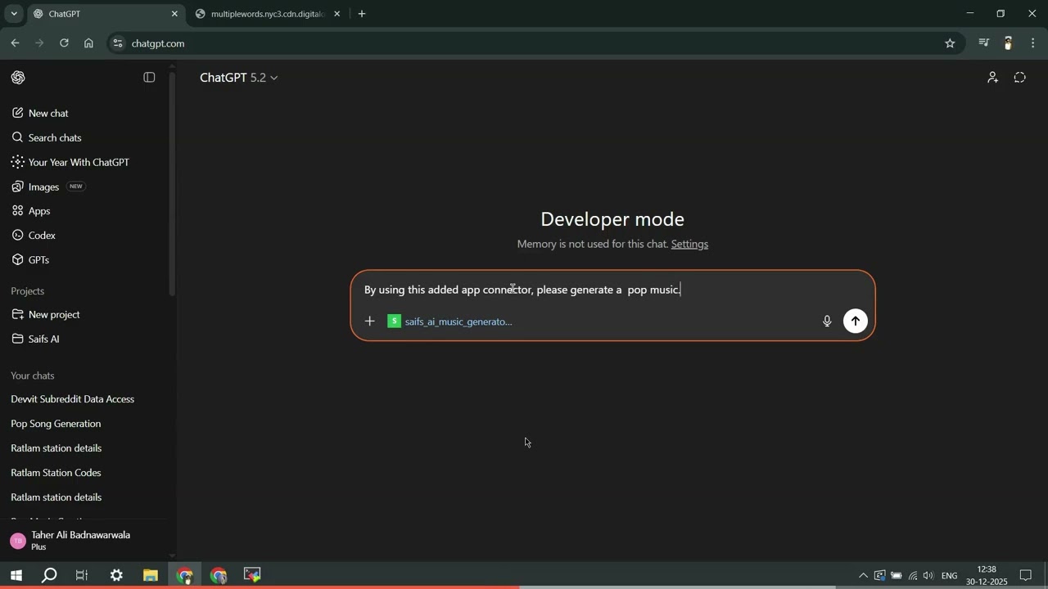
Task: Click the ENG language indicator
Action: (950, 576)
